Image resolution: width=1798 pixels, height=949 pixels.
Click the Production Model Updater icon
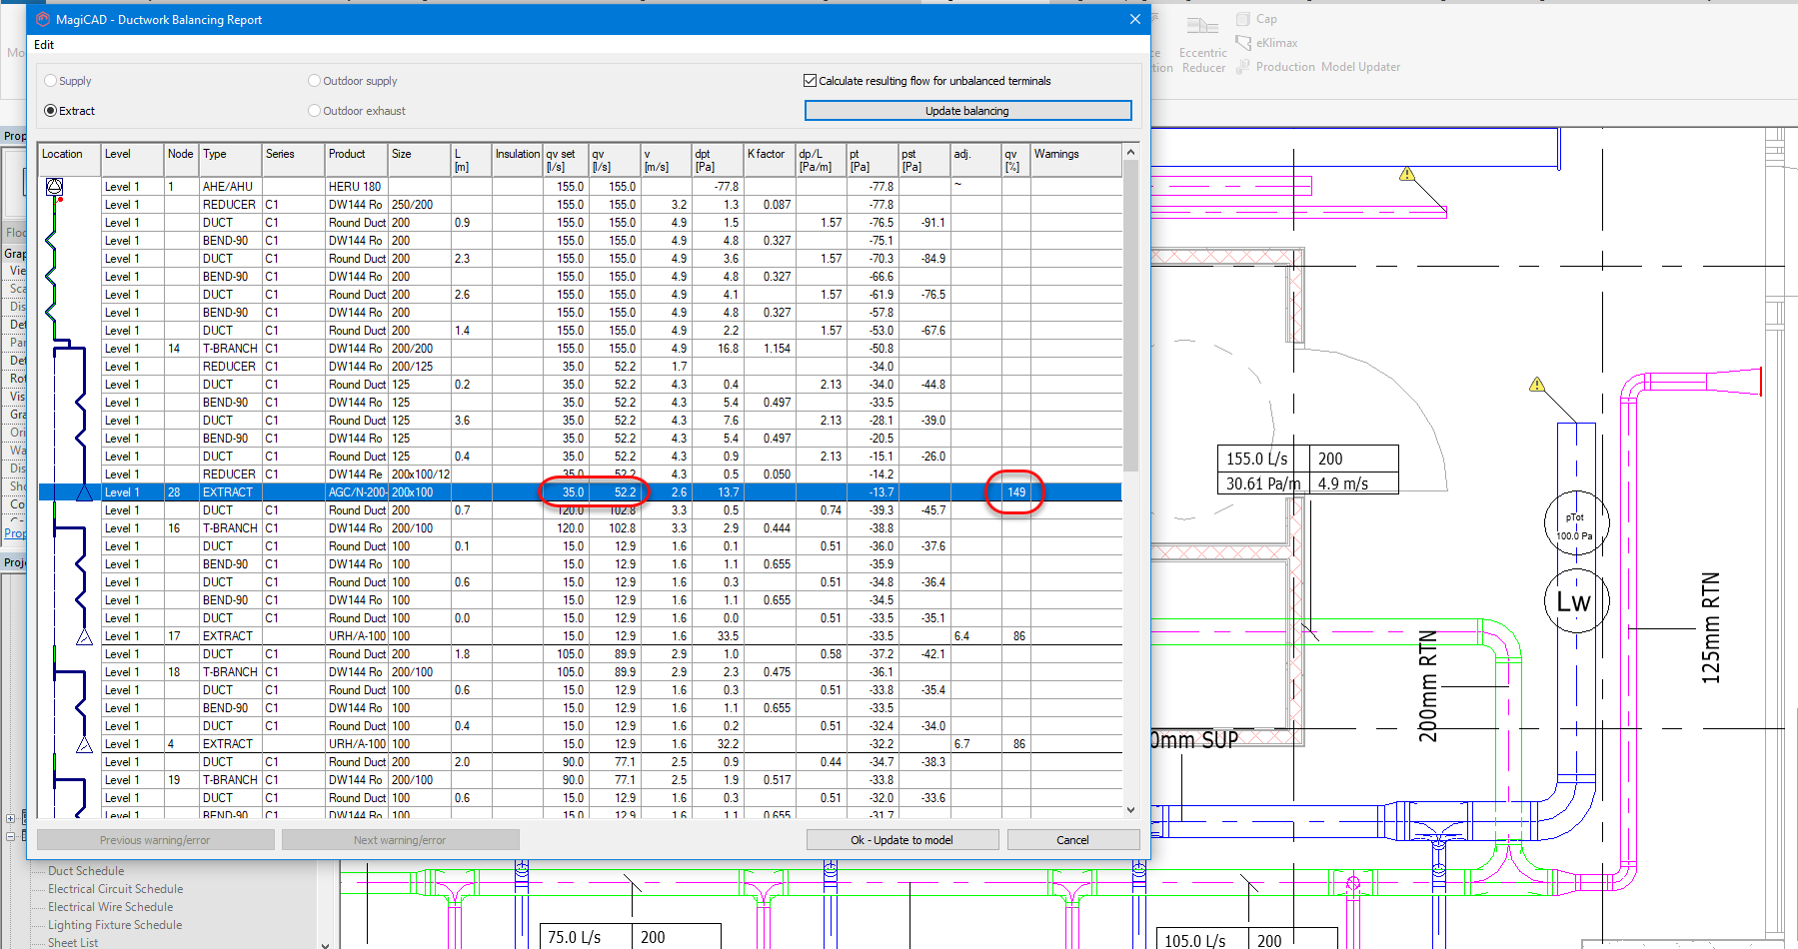point(1243,67)
